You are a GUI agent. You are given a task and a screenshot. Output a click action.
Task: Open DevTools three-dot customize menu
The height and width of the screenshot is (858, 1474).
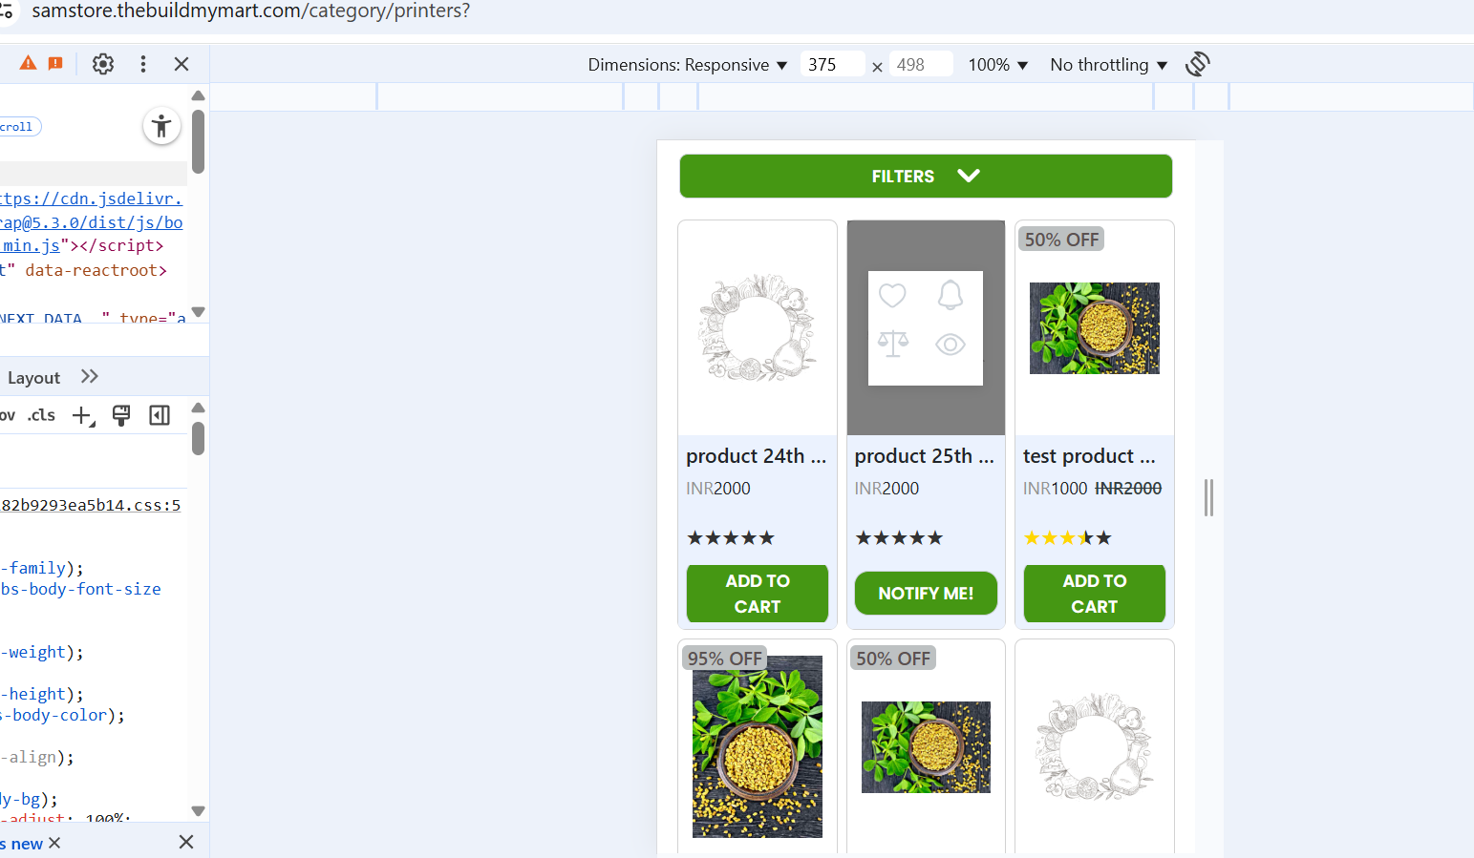[x=143, y=64]
